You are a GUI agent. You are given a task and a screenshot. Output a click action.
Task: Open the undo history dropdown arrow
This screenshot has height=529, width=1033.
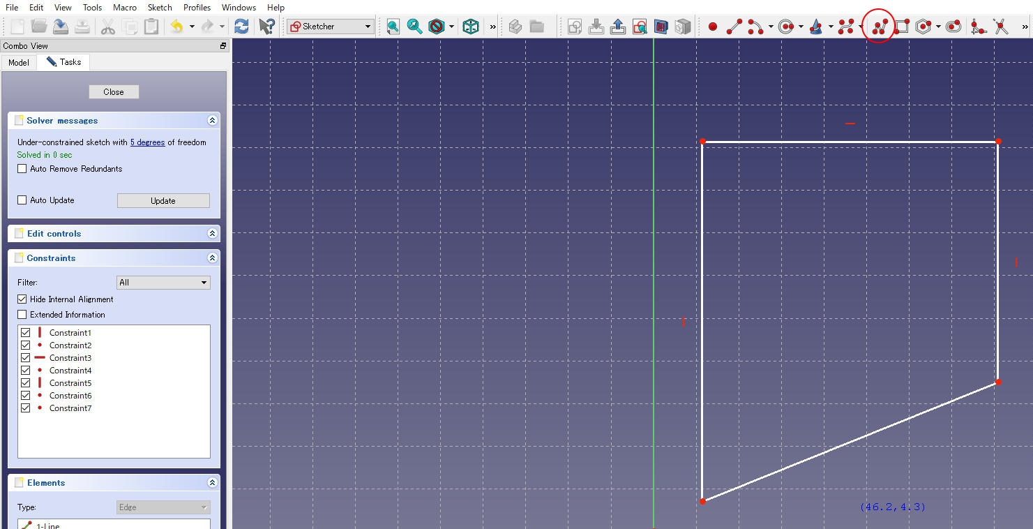click(192, 27)
